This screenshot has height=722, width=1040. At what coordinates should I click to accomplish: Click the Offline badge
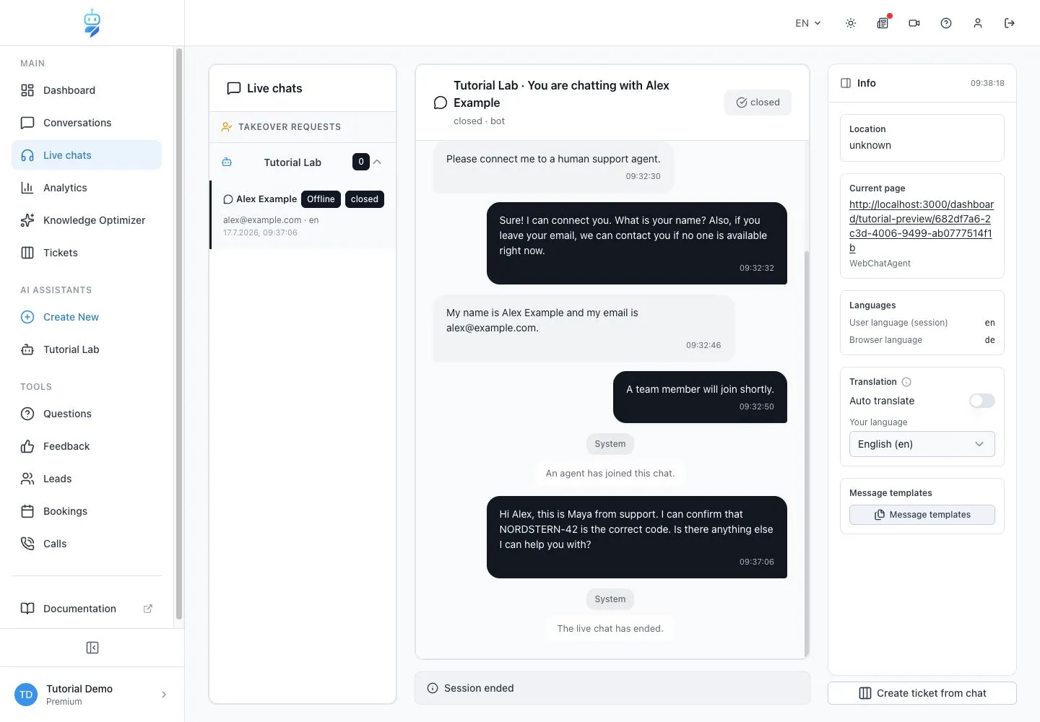[321, 199]
